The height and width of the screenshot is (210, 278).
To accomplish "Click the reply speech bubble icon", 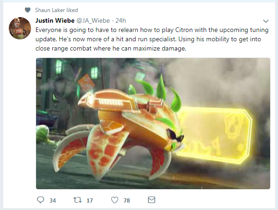I will click(40, 200).
